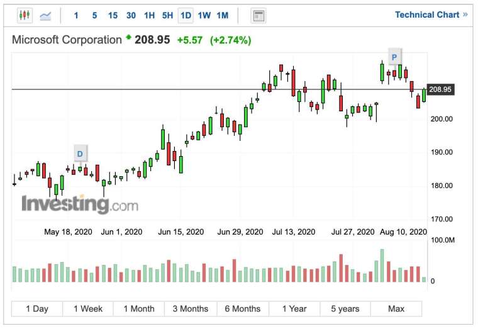The image size is (478, 329).
Task: Show the 1 Week range
Action: 88,309
